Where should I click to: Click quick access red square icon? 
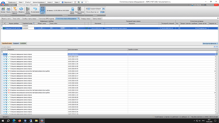(75, 2)
